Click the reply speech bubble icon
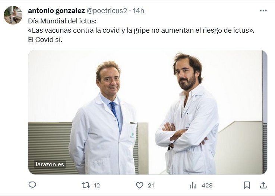275x196 pixels. pos(32,185)
